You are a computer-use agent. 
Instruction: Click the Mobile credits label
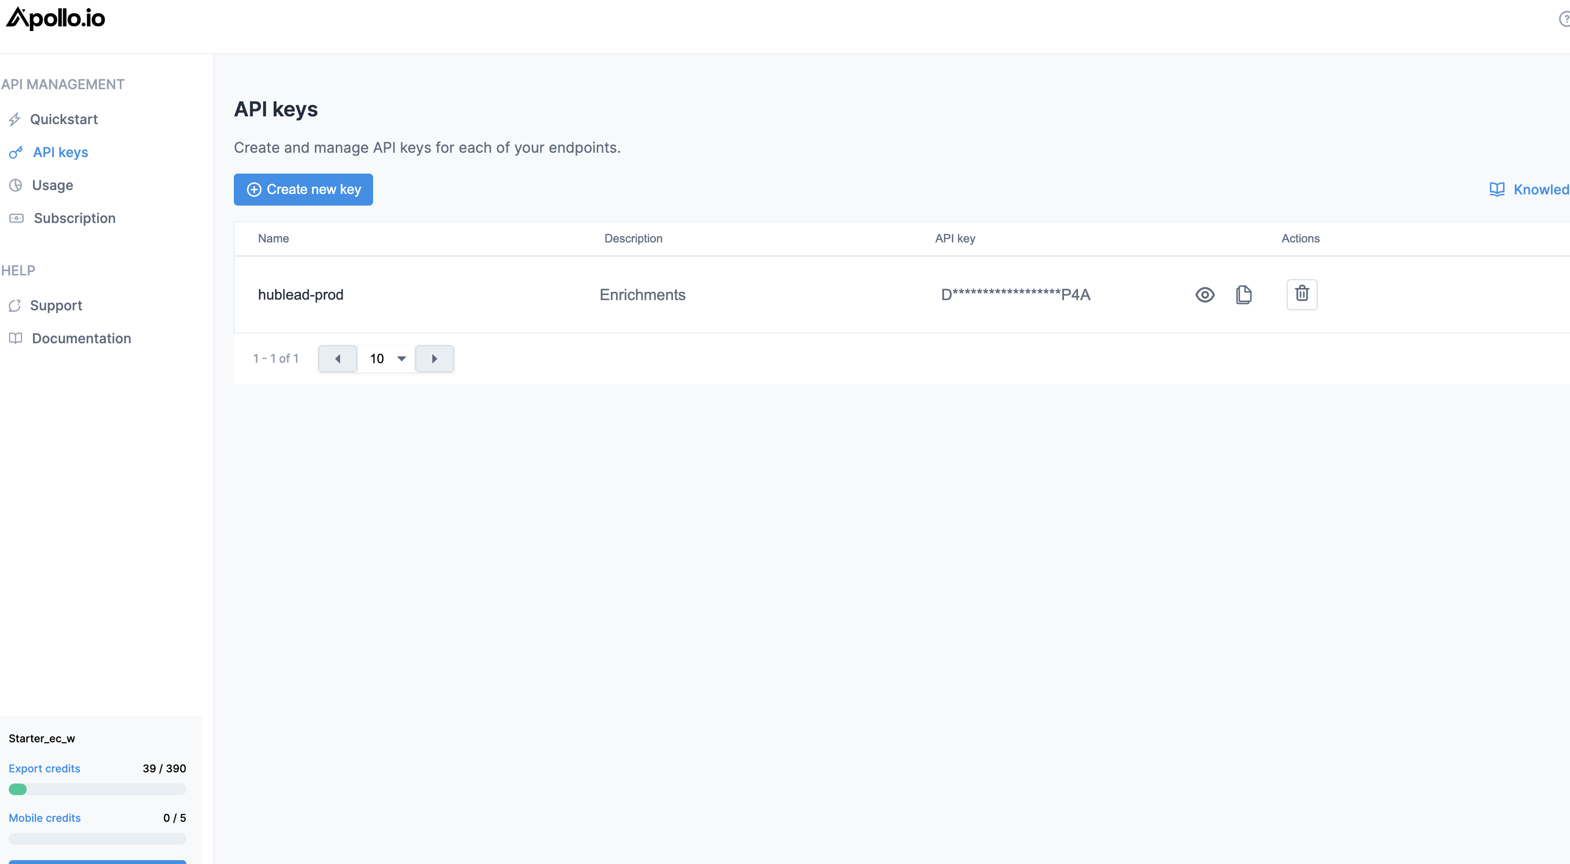point(45,818)
